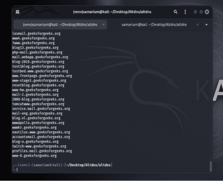Click the terminal search magnifier icon
This screenshot has height=181, width=223.
click(175, 12)
